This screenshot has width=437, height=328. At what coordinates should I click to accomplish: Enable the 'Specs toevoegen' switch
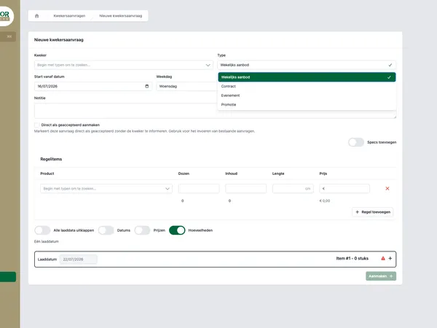[356, 142]
